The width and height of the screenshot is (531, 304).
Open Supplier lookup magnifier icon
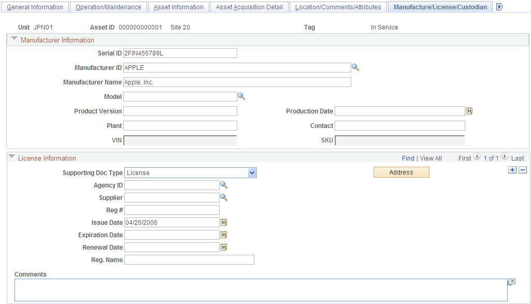224,198
